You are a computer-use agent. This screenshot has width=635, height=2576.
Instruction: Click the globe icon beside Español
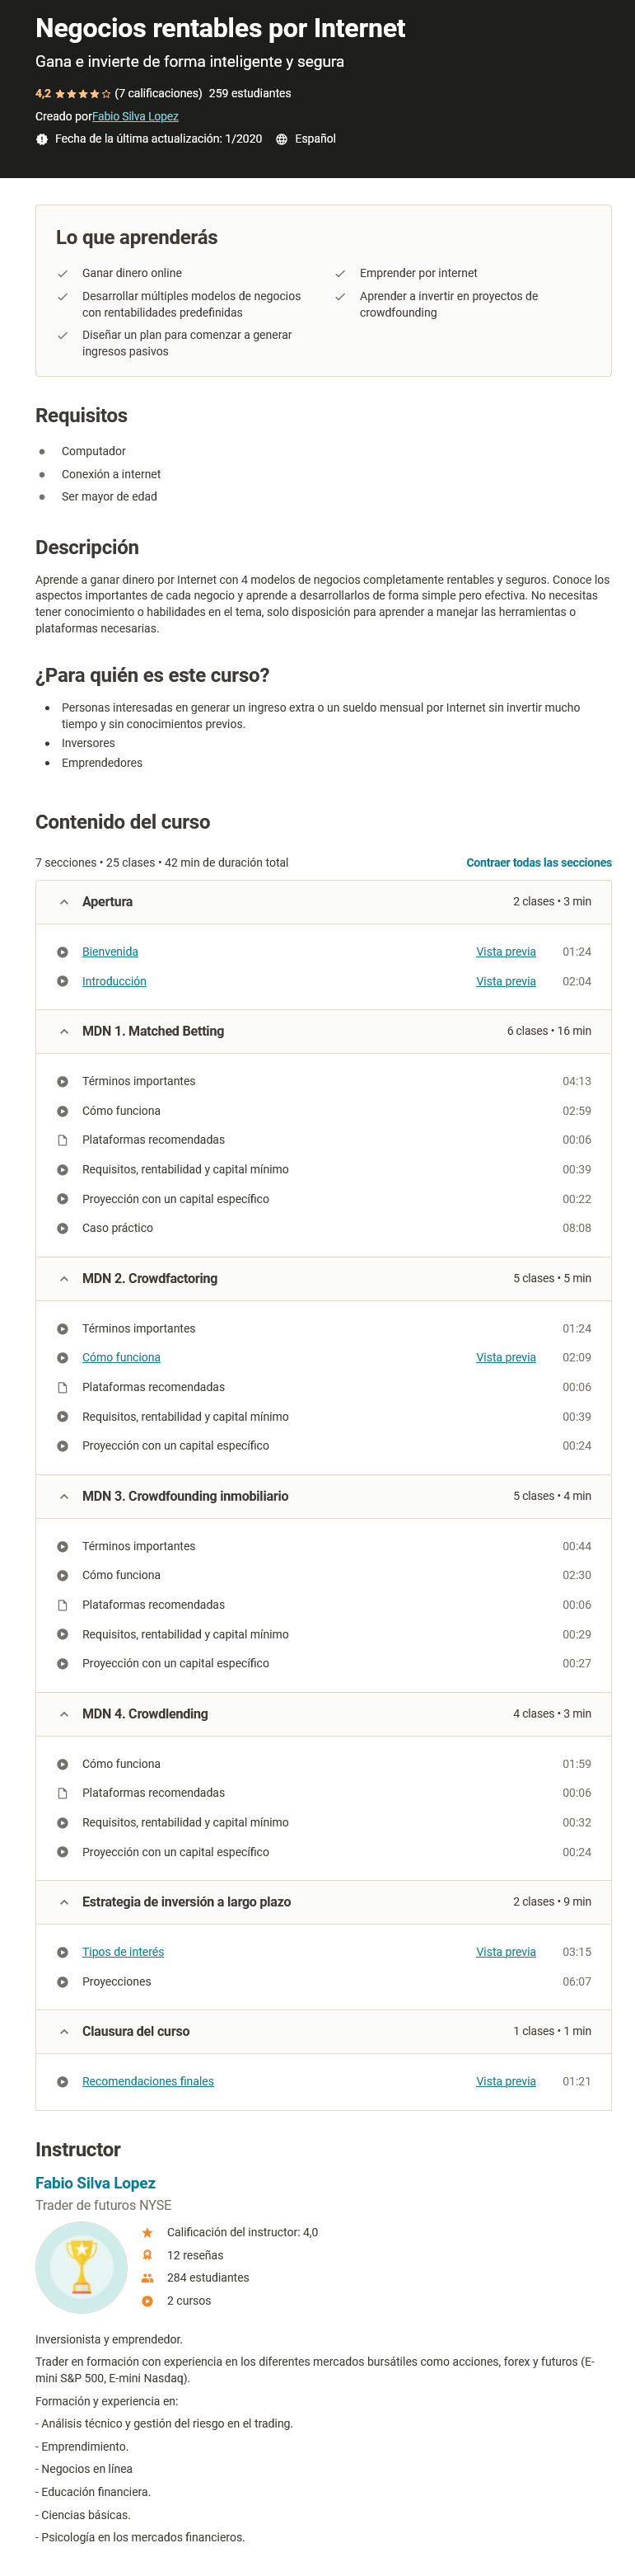point(282,139)
